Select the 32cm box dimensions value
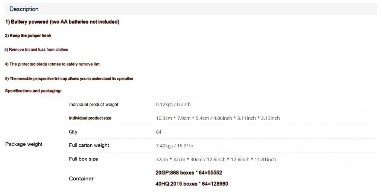The width and height of the screenshot is (382, 195). pos(216,159)
